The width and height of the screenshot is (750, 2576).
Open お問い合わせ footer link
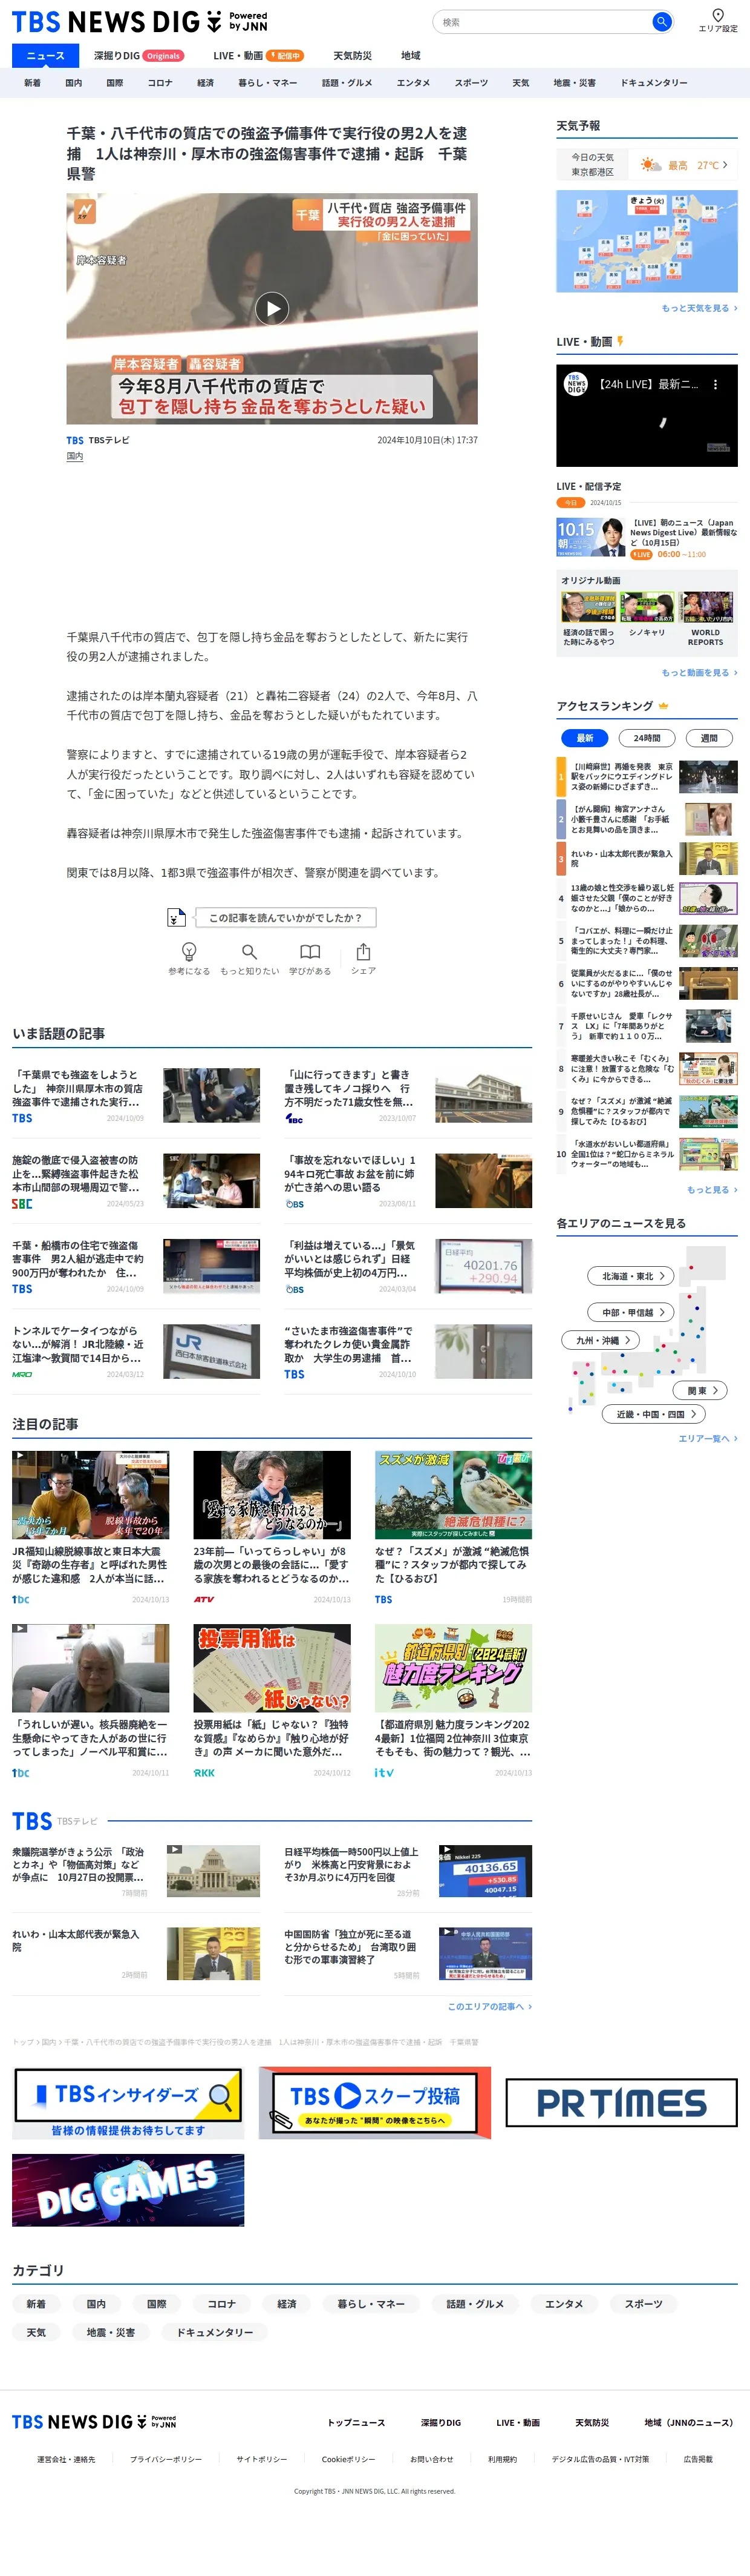(431, 2459)
